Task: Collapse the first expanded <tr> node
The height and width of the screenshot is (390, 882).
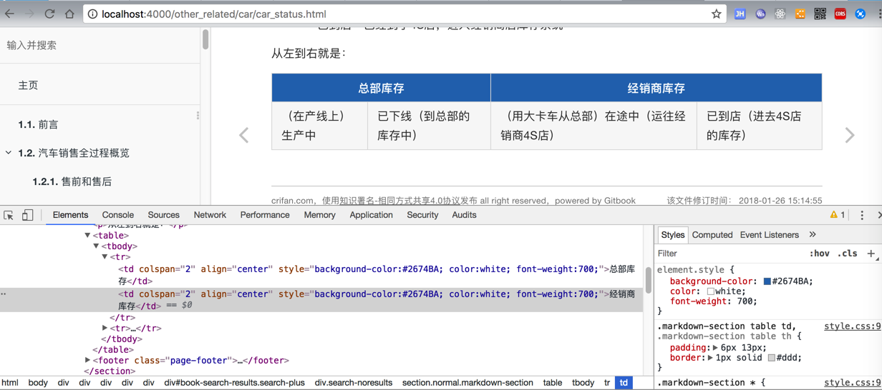Action: tap(105, 256)
